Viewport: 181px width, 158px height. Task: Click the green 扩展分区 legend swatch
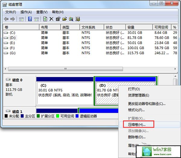[38, 116]
